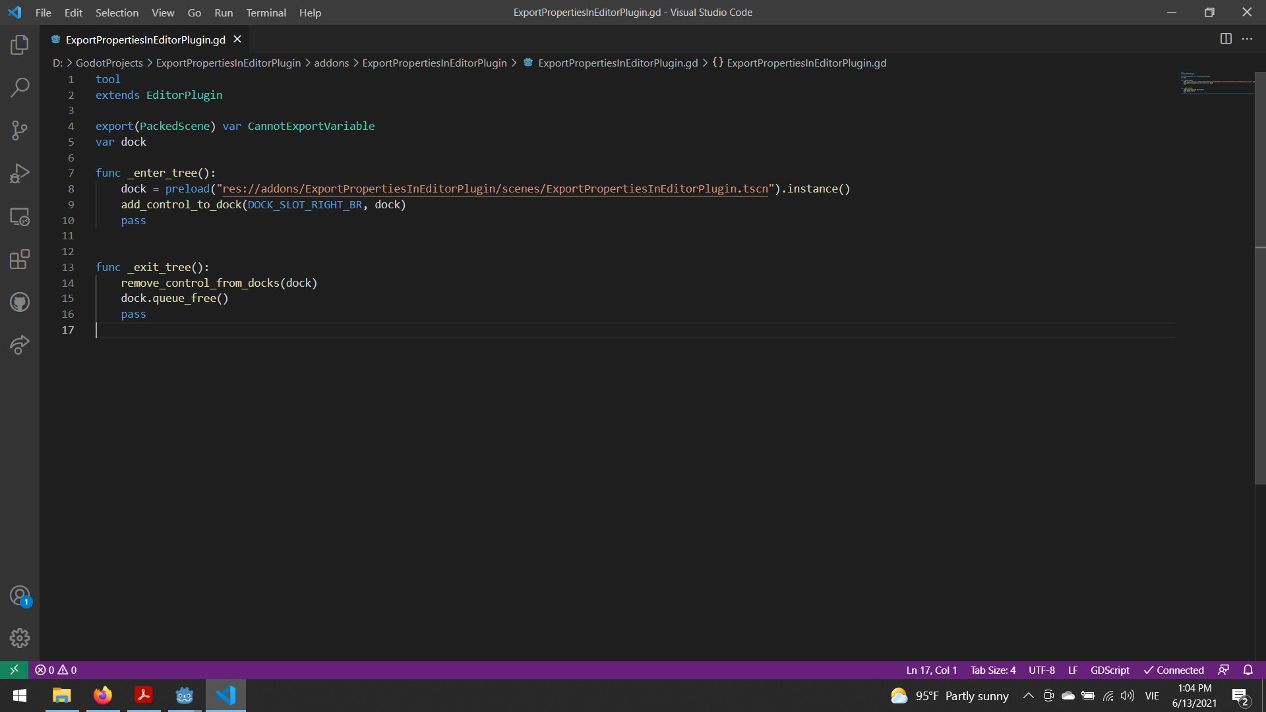Open the Extensions view
This screenshot has height=712, width=1266.
pos(20,259)
